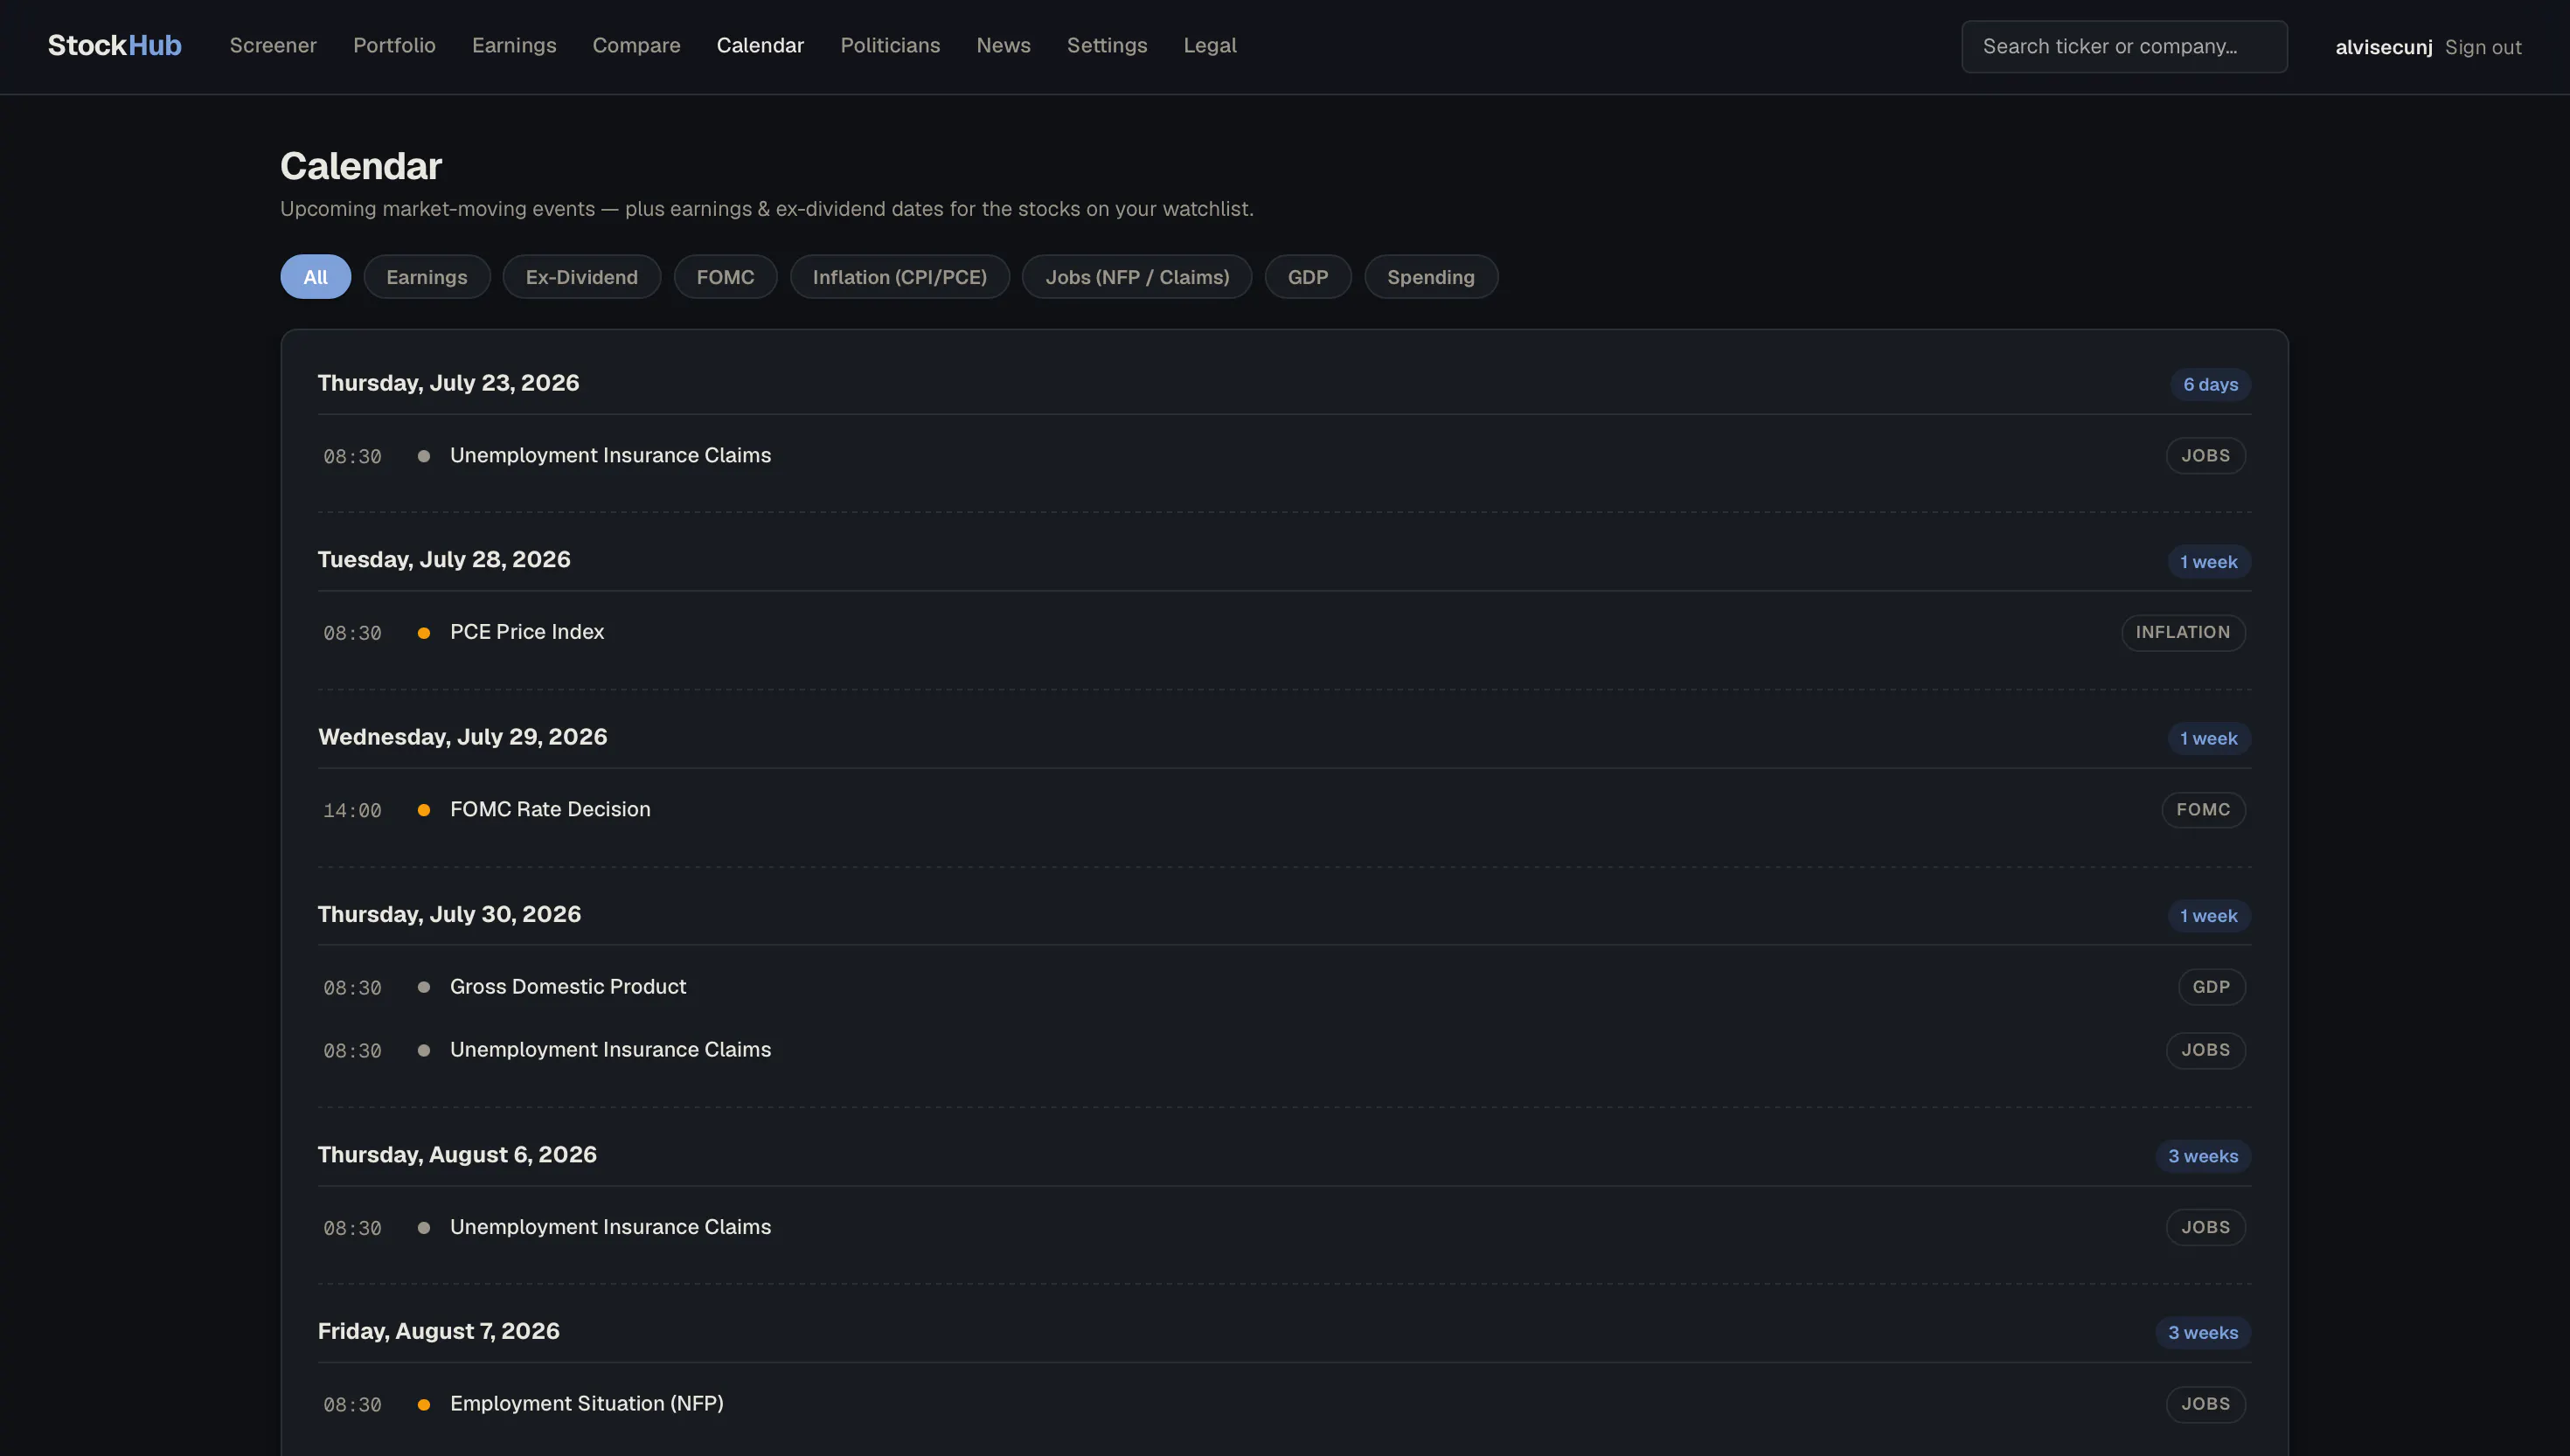Sign out of the account
Viewport: 2570px width, 1456px height.
pos(2483,47)
